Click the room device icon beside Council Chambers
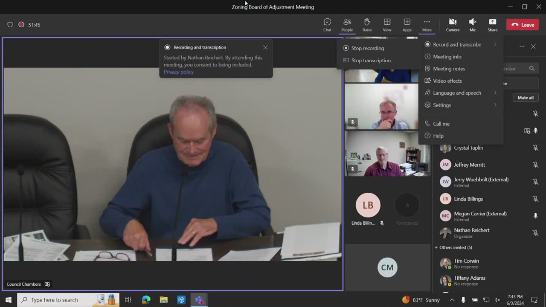546x307 pixels. [x=47, y=284]
